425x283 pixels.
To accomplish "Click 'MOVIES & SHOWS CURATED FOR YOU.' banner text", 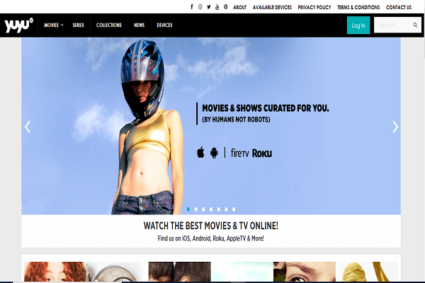I will pyautogui.click(x=266, y=108).
